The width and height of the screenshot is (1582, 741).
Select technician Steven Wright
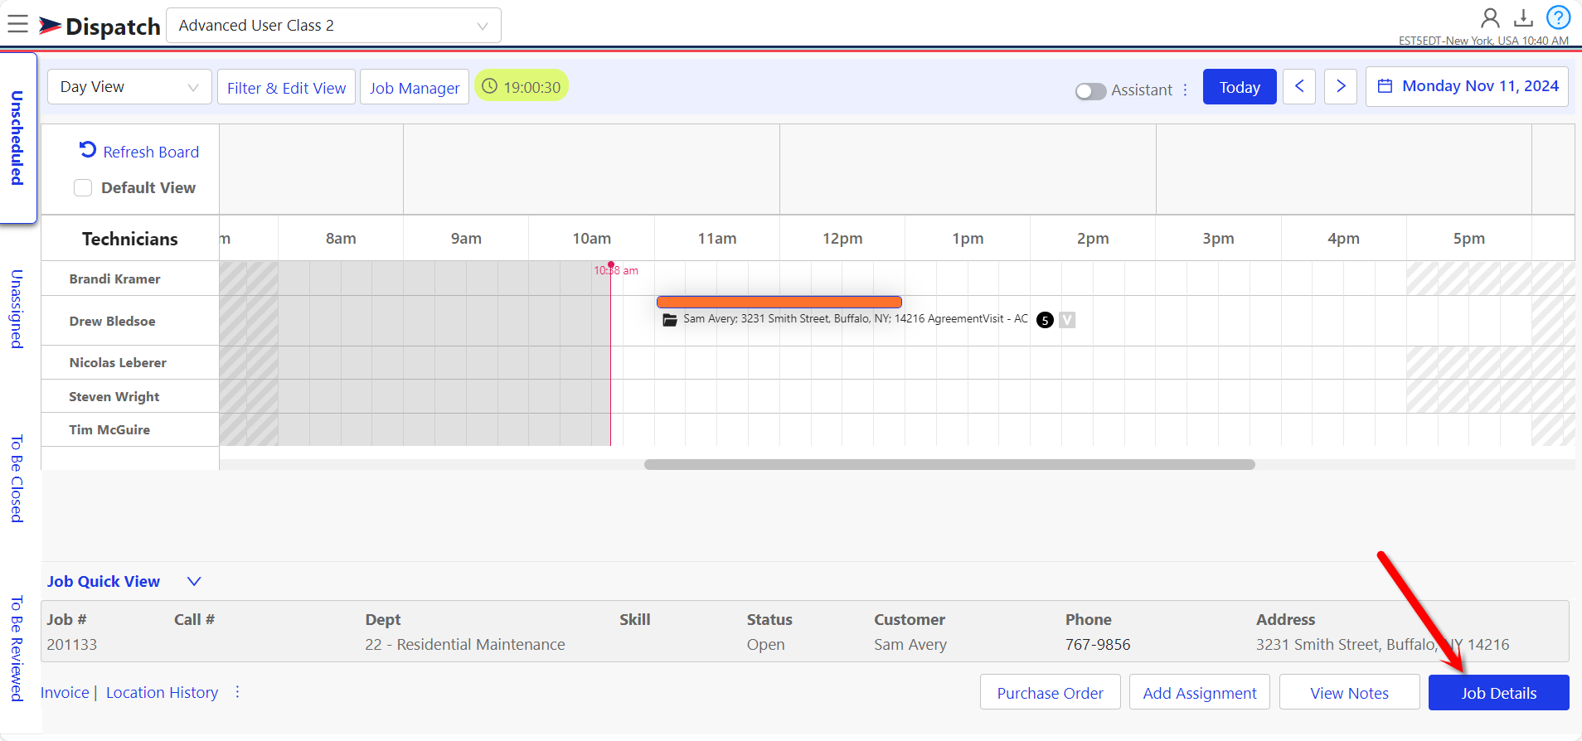pos(114,396)
